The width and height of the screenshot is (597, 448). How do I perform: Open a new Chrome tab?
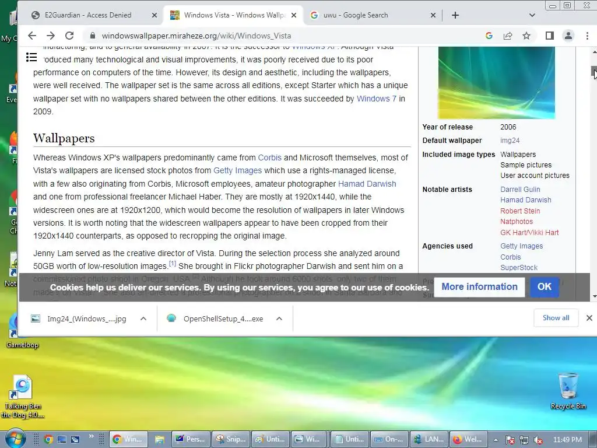pyautogui.click(x=455, y=15)
